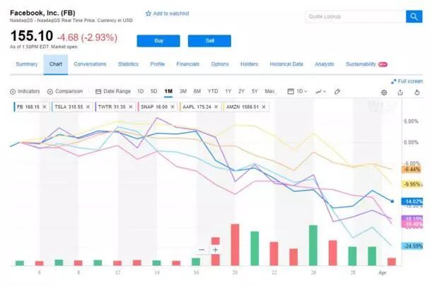Viewport: 432px width, 286px height.
Task: Click the Buy button
Action: pyautogui.click(x=158, y=41)
